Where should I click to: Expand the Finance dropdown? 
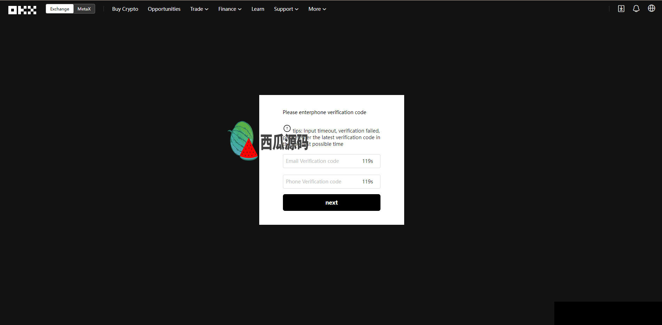230,9
